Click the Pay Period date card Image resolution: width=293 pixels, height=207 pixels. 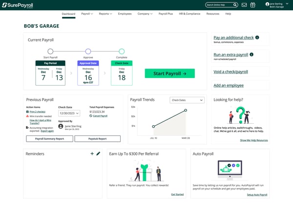point(50,73)
